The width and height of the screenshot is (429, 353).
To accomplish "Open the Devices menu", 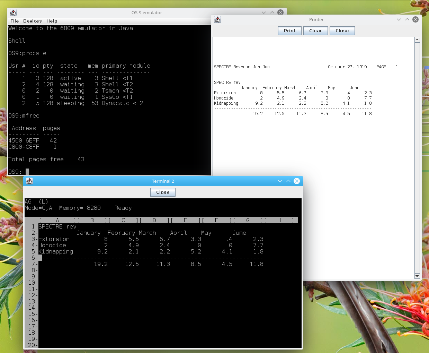I will [32, 21].
